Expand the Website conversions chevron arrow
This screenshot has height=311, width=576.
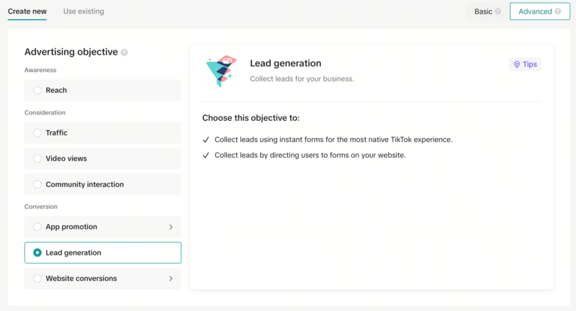click(x=171, y=278)
